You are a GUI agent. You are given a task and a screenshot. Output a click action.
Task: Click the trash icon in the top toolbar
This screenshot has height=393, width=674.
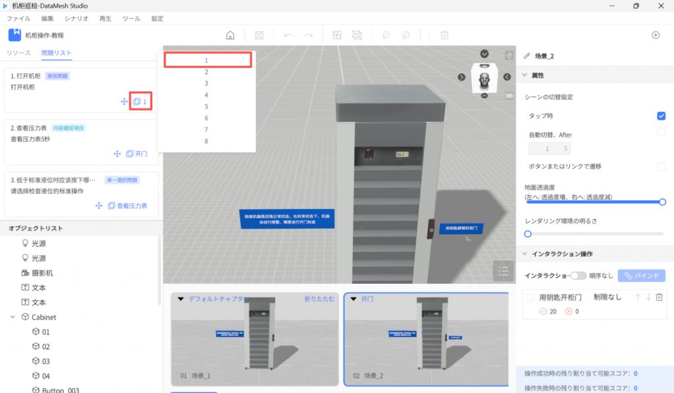(x=444, y=35)
